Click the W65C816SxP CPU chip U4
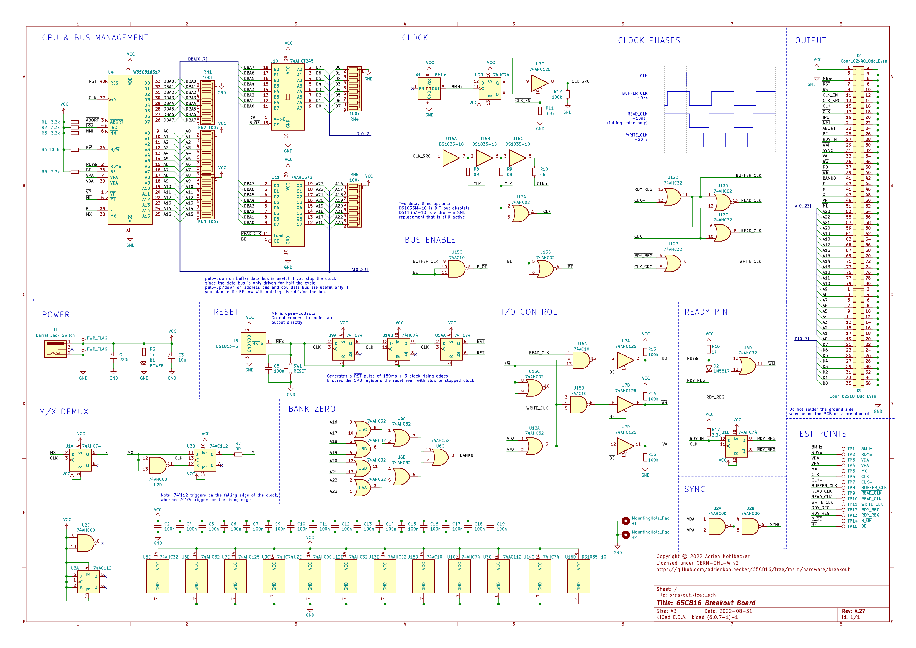Image resolution: width=916 pixels, height=648 pixels. pyautogui.click(x=130, y=149)
